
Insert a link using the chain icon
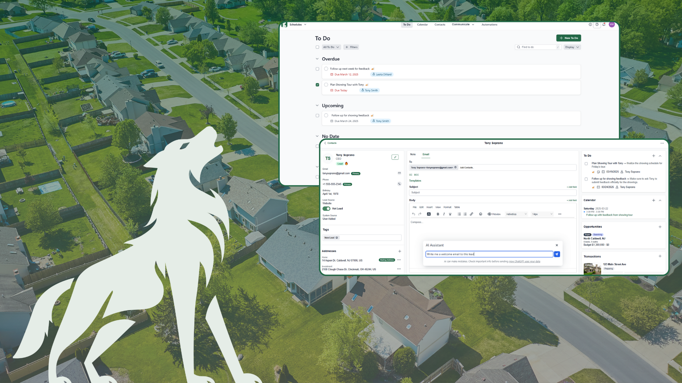[472, 214]
